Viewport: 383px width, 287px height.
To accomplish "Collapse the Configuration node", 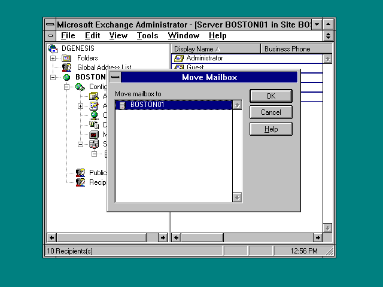I will (66, 87).
